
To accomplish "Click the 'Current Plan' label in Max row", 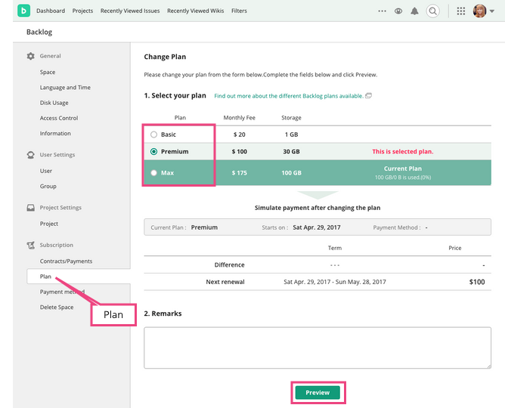I will (403, 168).
